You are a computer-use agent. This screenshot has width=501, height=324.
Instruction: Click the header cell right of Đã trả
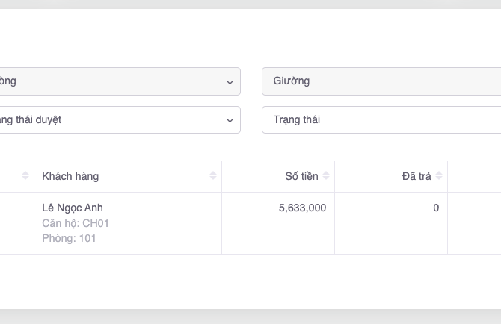(x=474, y=176)
